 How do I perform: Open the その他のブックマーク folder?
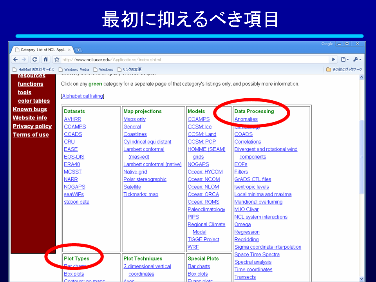344,70
